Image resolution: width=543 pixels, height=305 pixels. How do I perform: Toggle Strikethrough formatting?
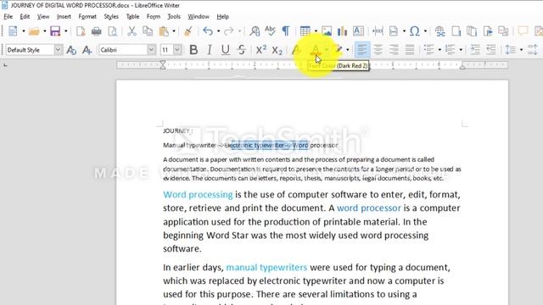click(x=241, y=50)
